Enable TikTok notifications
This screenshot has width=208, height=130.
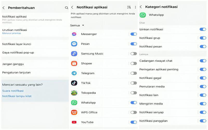pyautogui.click(x=134, y=83)
